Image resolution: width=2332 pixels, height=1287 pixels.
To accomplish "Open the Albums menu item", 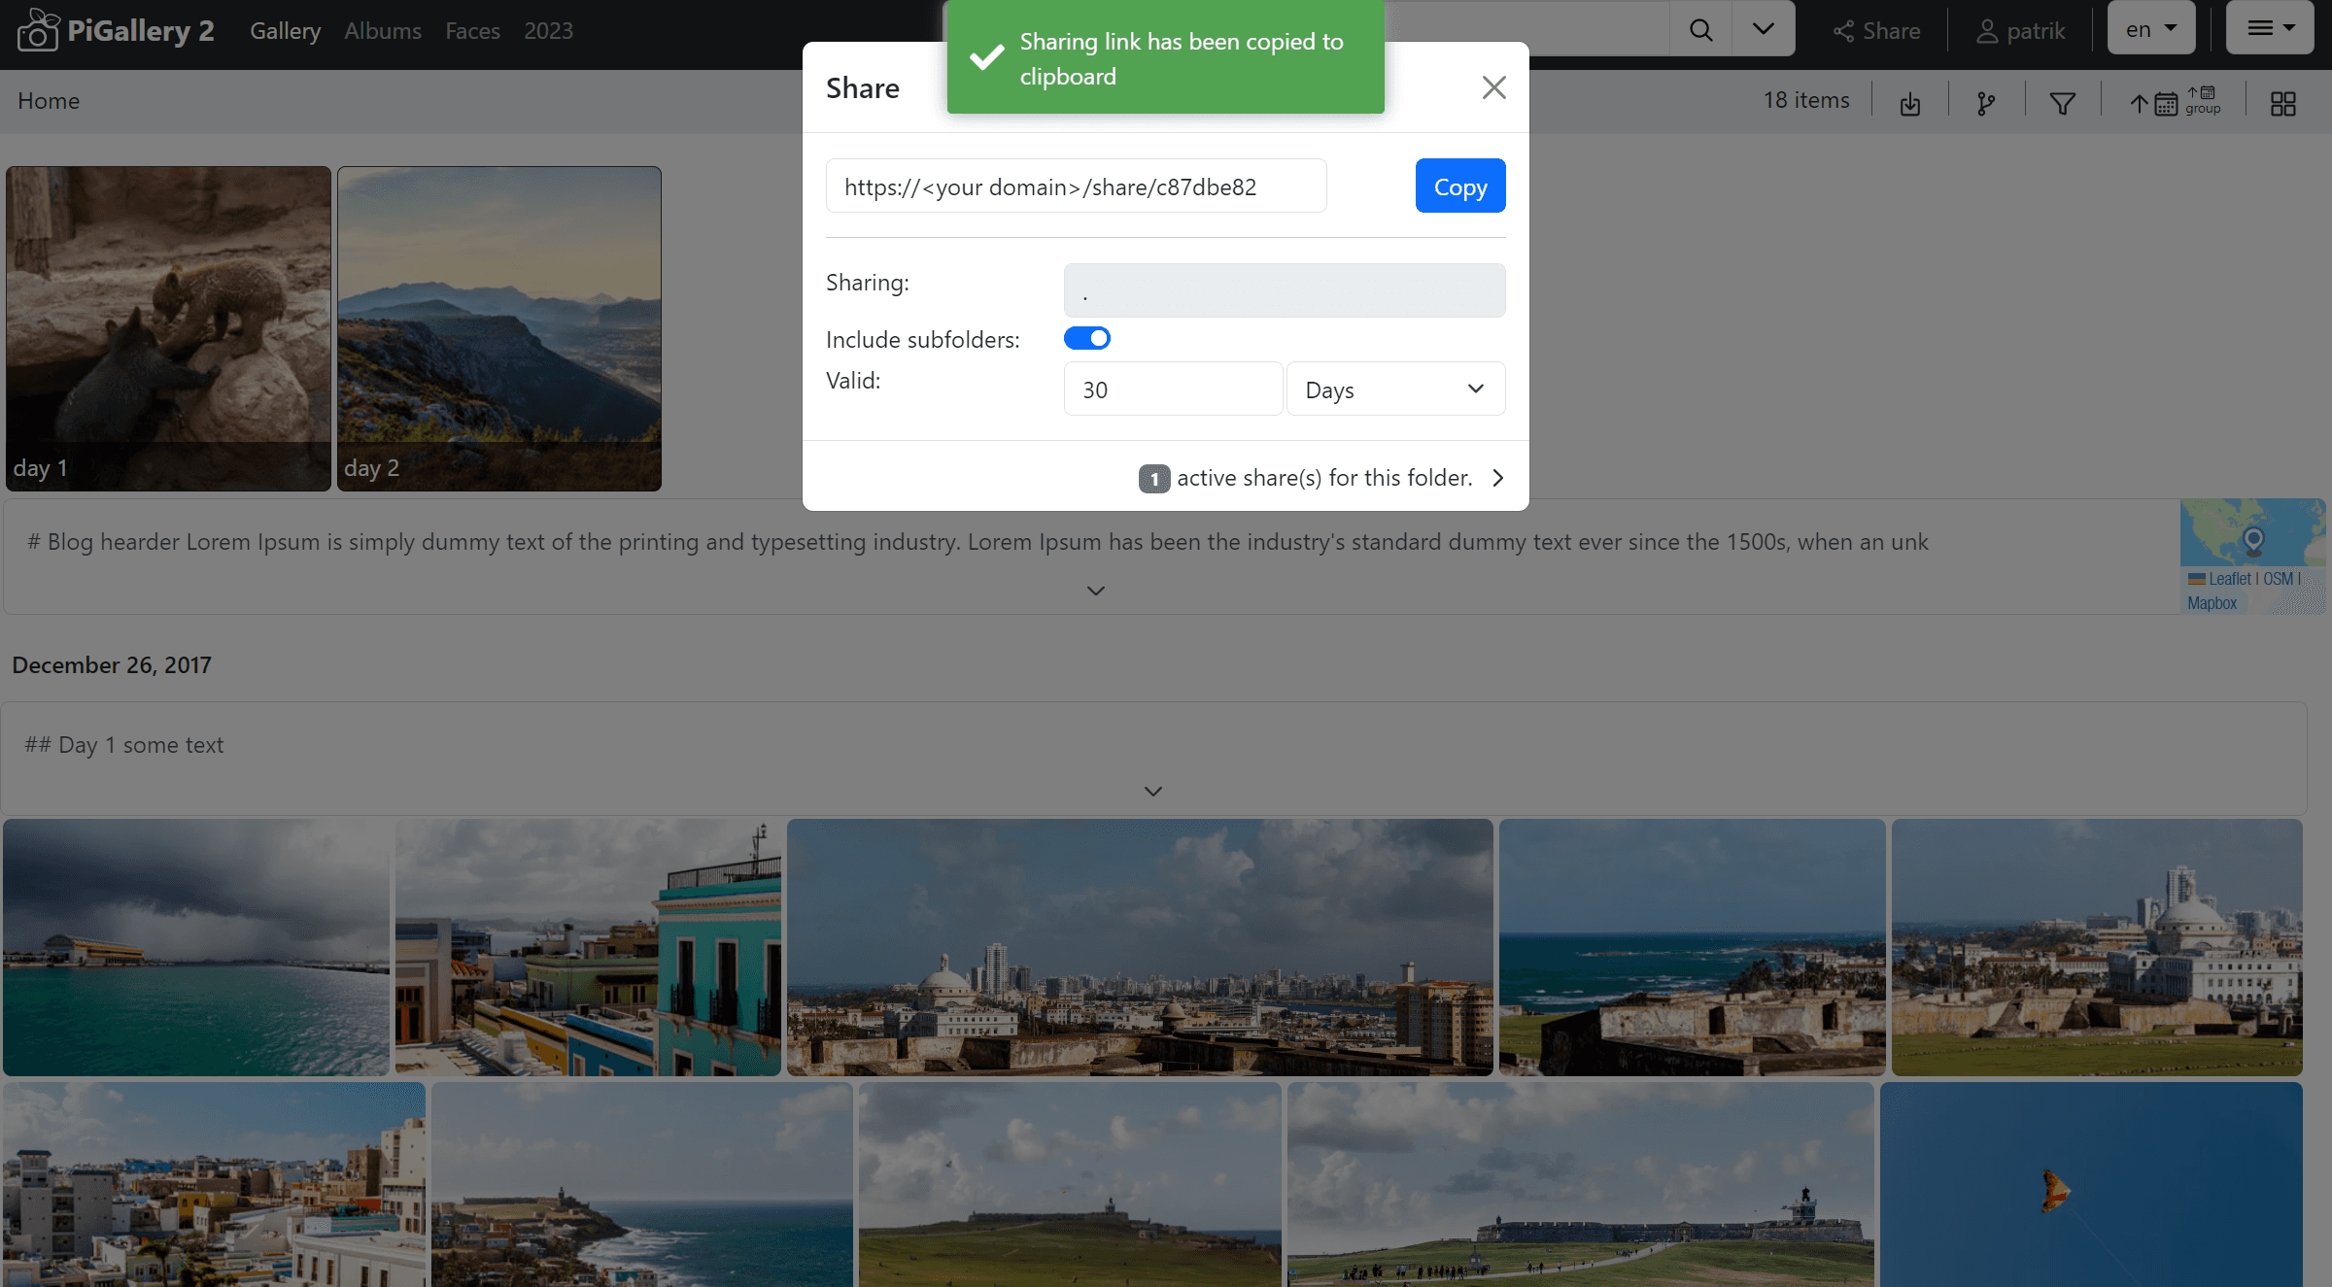I will coord(382,30).
